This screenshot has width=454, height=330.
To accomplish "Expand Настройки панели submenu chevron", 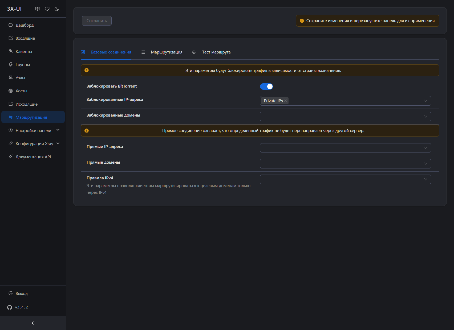I will [58, 130].
